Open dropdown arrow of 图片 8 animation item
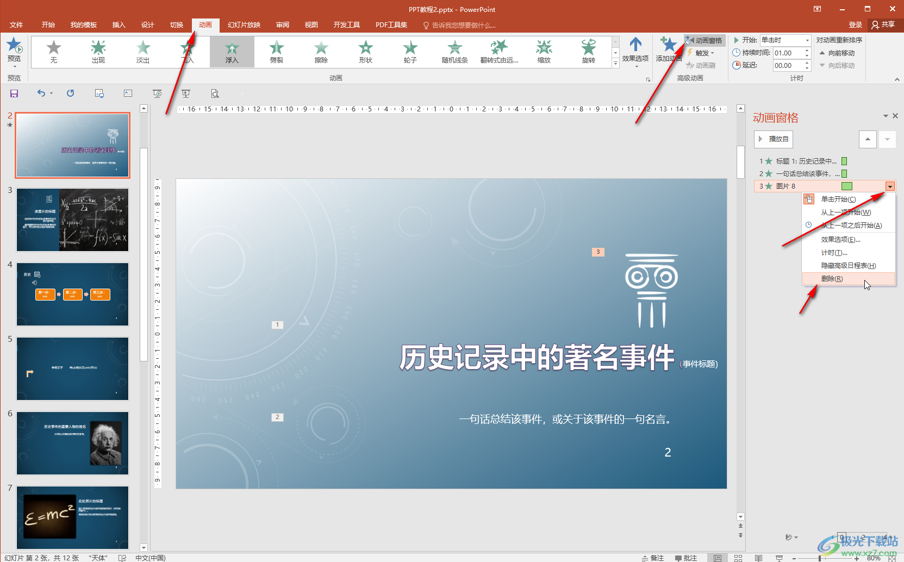 point(890,186)
